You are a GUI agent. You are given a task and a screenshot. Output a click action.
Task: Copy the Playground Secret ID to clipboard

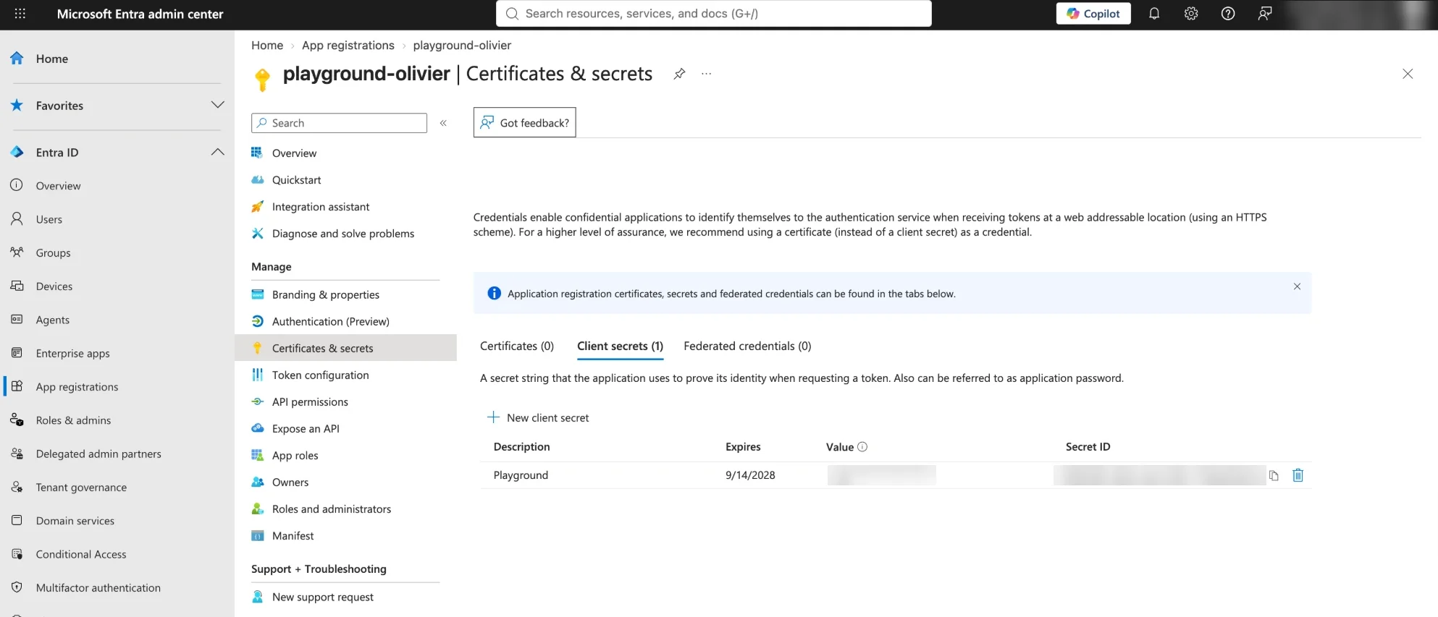point(1274,475)
